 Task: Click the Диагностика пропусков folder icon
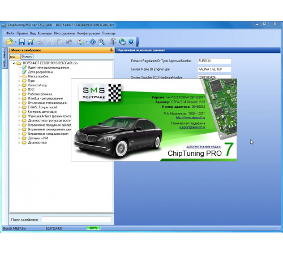coord(24,121)
